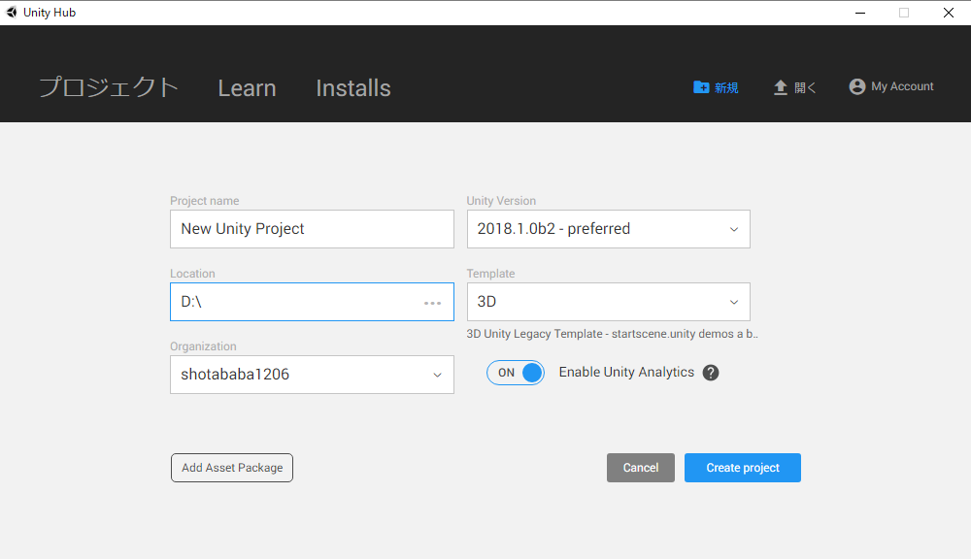Switch to the プロジェクト tab
971x559 pixels.
click(x=109, y=87)
